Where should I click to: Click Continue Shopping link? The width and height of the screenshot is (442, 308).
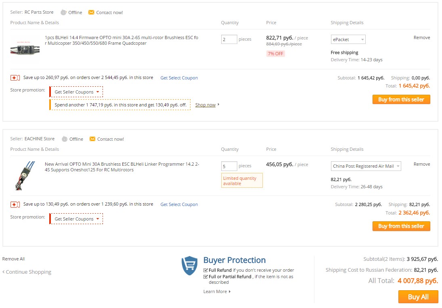point(28,272)
